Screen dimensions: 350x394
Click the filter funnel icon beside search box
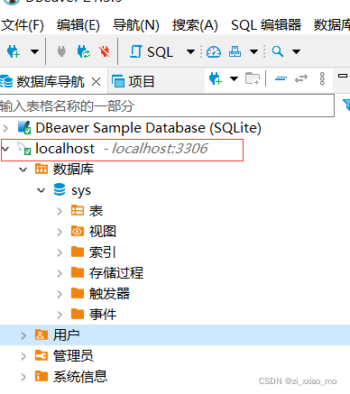346,105
